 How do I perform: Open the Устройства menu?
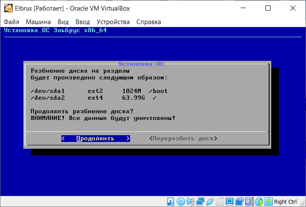tap(113, 22)
